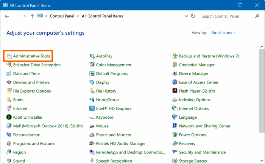Image resolution: width=265 pixels, height=164 pixels.
Task: Open Programs and Features icon
Action: point(9,144)
